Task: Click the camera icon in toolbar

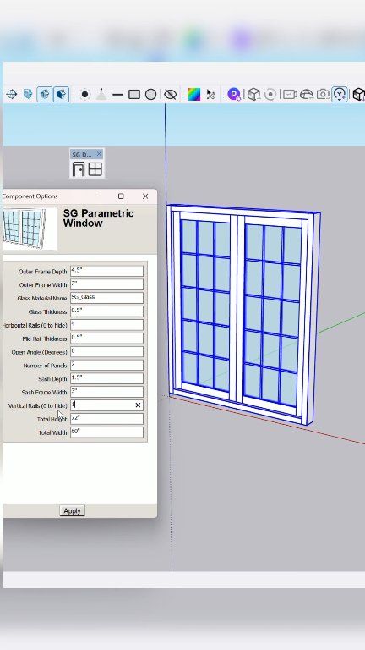Action: [x=323, y=95]
